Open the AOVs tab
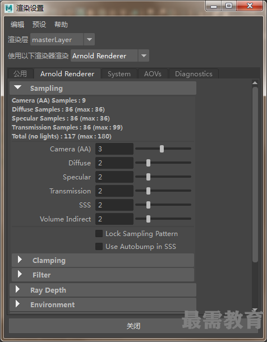The width and height of the screenshot is (267, 342). click(x=153, y=74)
